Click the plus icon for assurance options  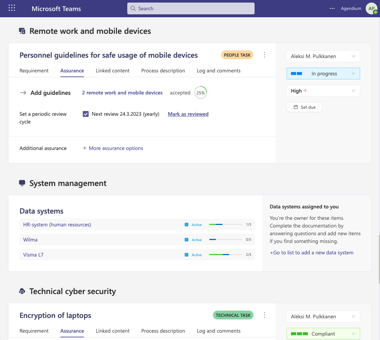point(85,148)
